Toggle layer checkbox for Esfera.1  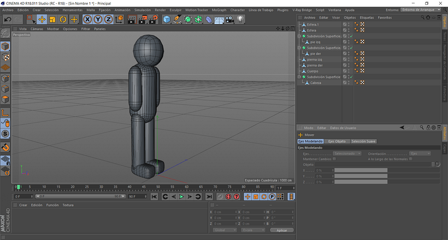pos(345,25)
